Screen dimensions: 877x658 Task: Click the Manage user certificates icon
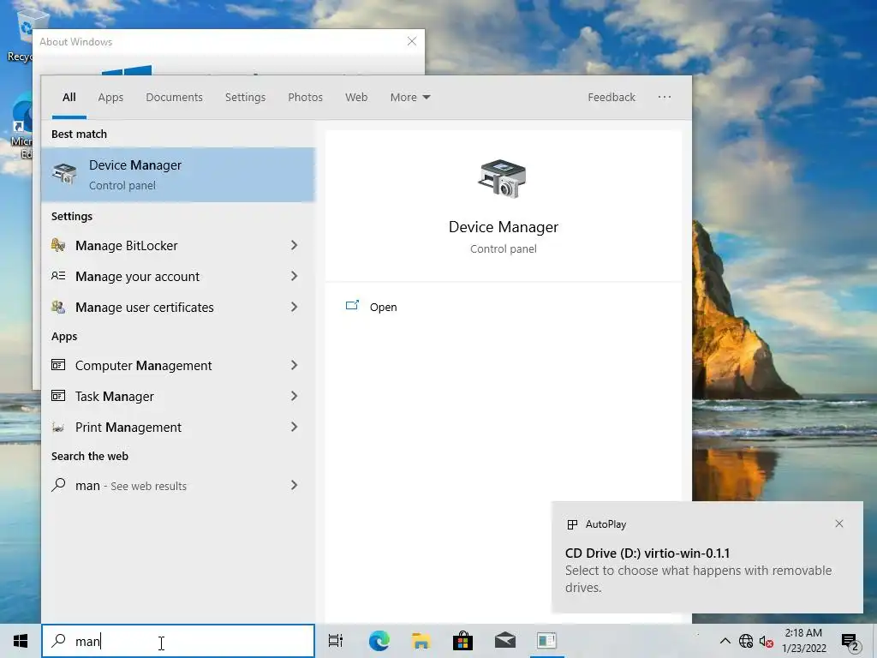(x=58, y=307)
